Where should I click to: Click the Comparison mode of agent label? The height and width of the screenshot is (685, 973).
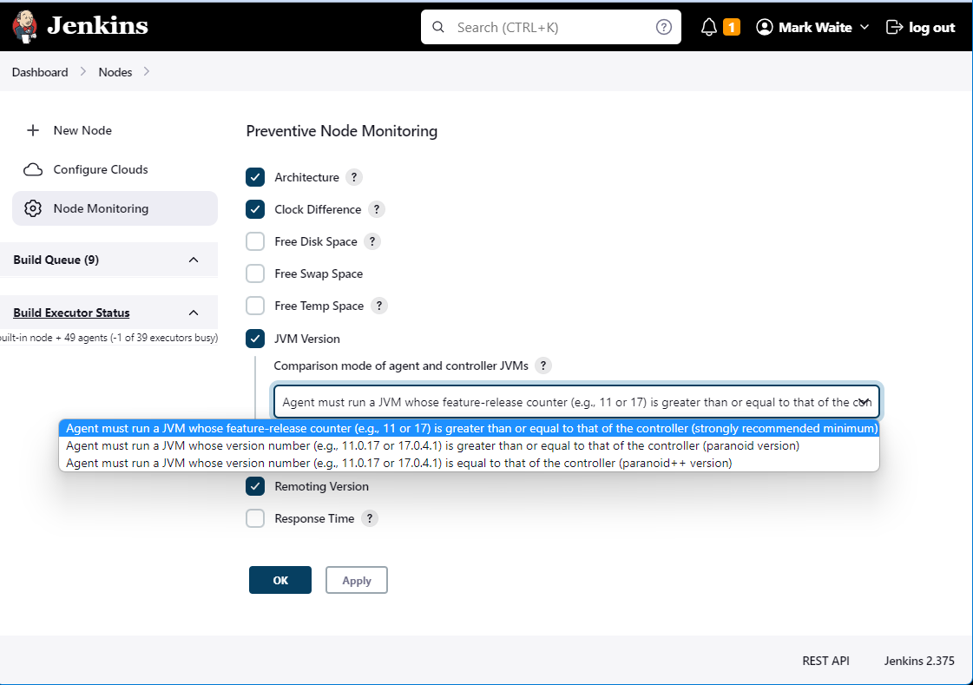click(401, 366)
